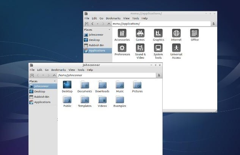Open the Games category icon
Image resolution: width=240 pixels, height=155 pixels.
point(140,33)
